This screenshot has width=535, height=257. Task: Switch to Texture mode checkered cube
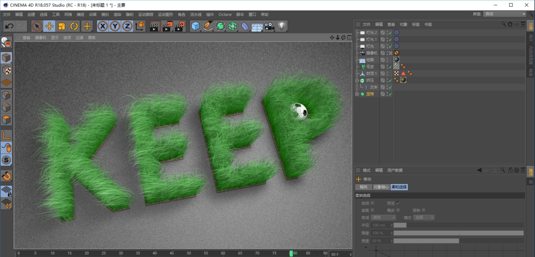(x=6, y=70)
